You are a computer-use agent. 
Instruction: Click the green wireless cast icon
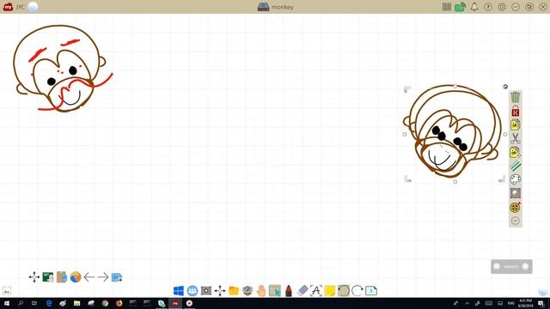click(x=461, y=7)
